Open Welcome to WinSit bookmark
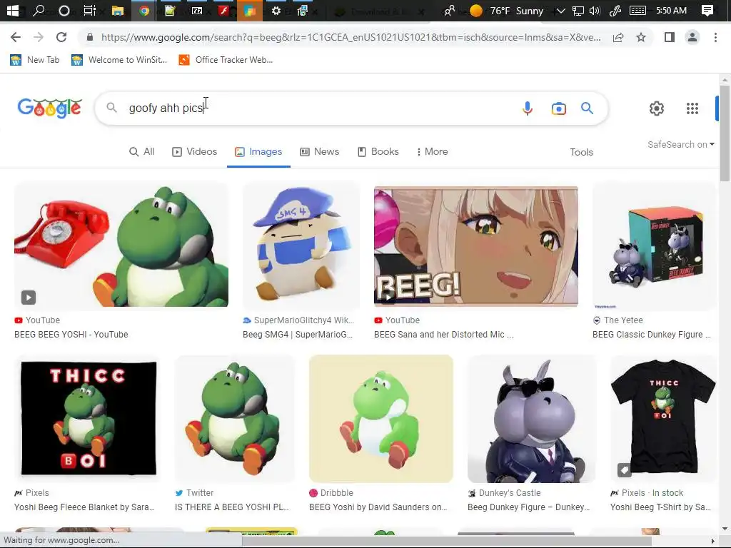The height and width of the screenshot is (548, 731). (x=119, y=60)
